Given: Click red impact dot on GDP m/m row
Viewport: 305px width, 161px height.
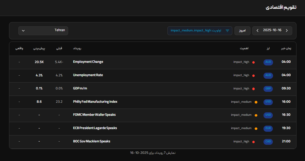Looking at the screenshot, I should point(253,89).
